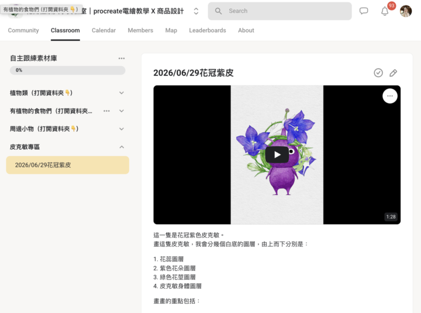This screenshot has height=313, width=421.
Task: Mark lesson complete with checkmark circle
Action: pyautogui.click(x=378, y=73)
